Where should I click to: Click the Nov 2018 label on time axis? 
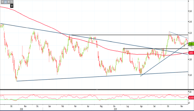[25, 106]
